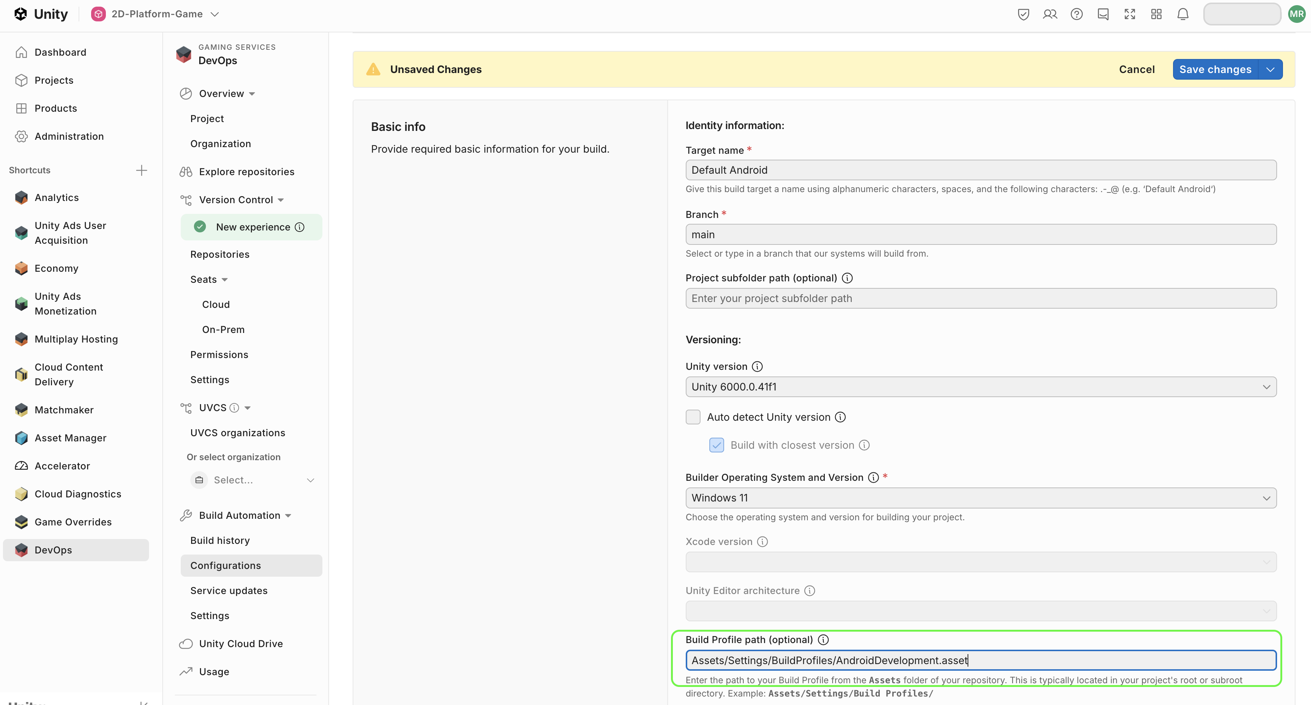Show info for New experience
The image size is (1311, 705).
(300, 228)
